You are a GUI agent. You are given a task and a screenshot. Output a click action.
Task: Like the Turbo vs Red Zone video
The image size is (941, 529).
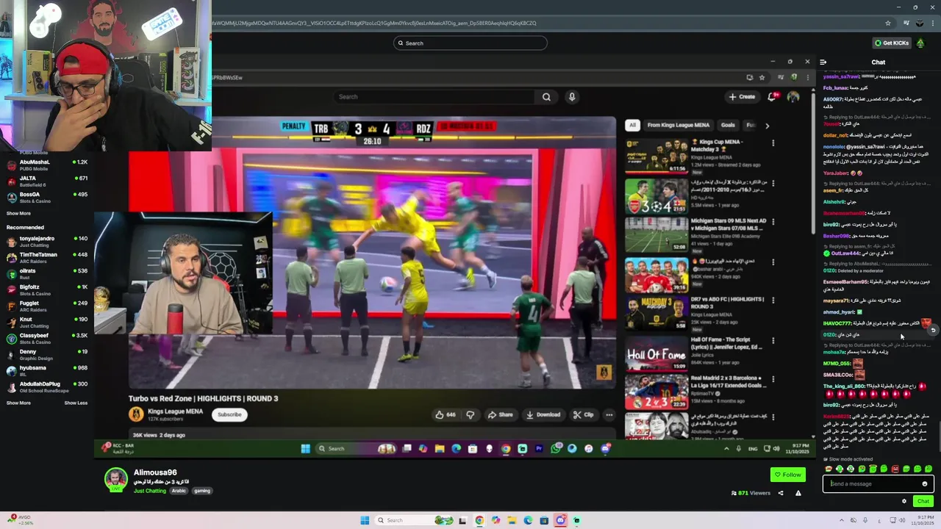(446, 414)
